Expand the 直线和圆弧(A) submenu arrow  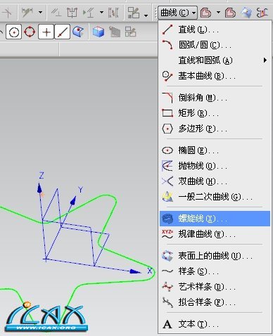[265, 60]
